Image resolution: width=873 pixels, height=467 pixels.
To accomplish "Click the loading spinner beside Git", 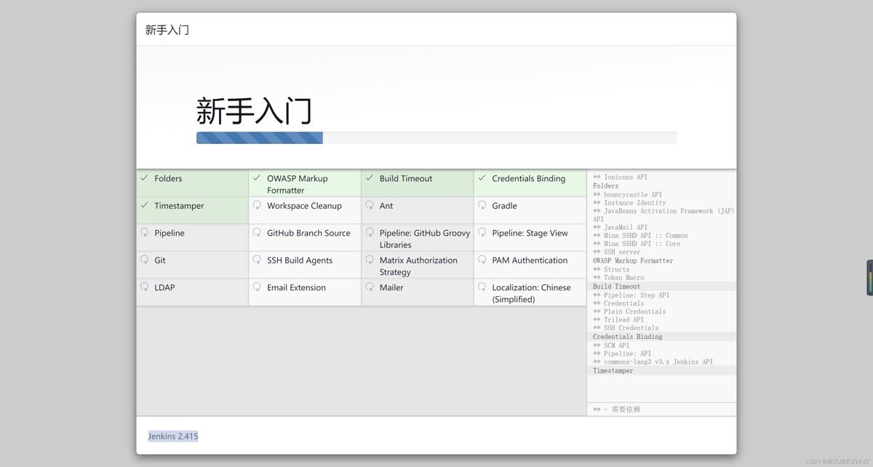I will pos(144,260).
